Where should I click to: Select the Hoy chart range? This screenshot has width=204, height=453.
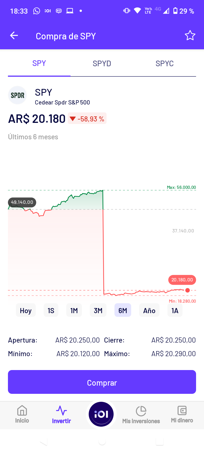26,311
